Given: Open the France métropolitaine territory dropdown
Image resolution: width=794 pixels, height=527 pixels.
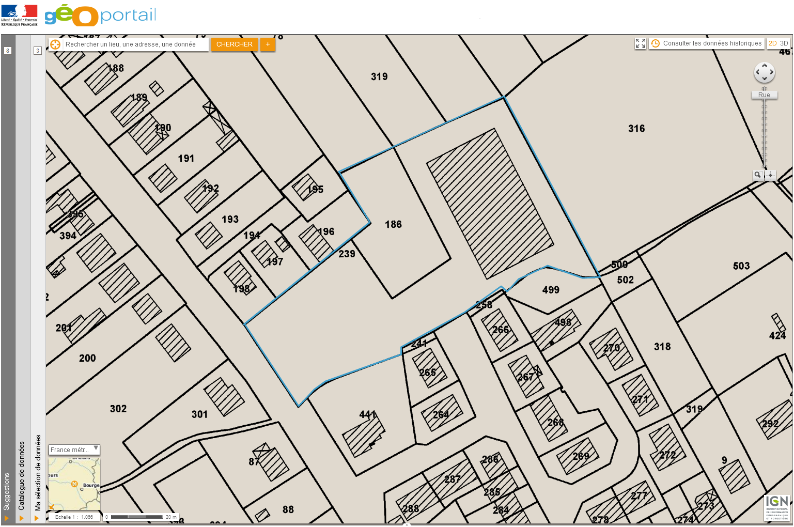Looking at the screenshot, I should [x=74, y=450].
